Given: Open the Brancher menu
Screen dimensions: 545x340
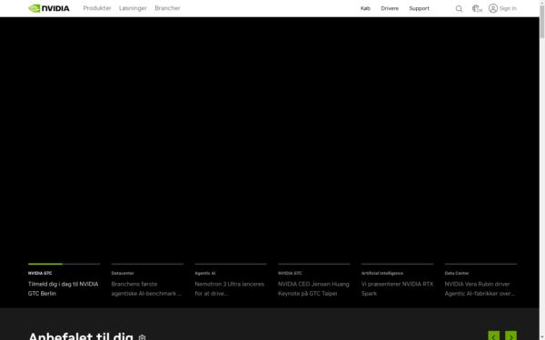Looking at the screenshot, I should pyautogui.click(x=167, y=8).
